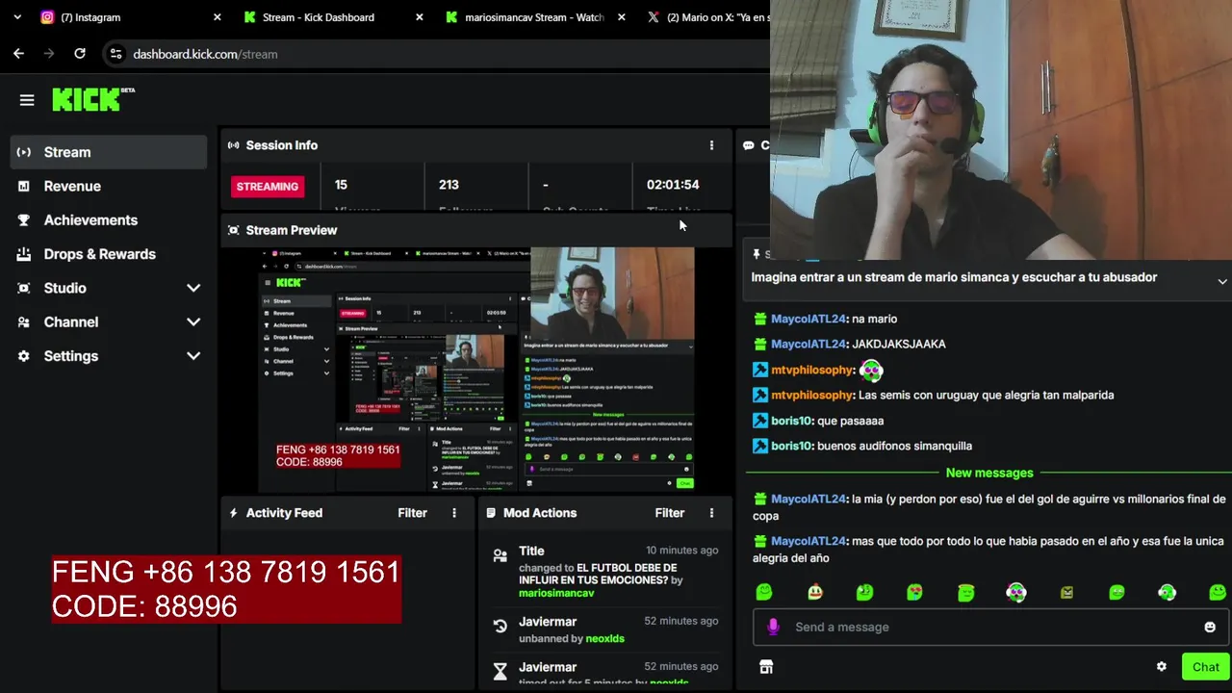1232x693 pixels.
Task: Open Mod Actions three-dot menu
Action: coord(711,513)
